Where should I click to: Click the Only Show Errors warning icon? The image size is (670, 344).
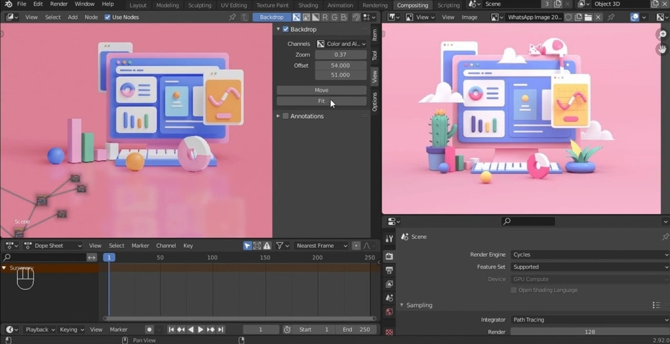[x=267, y=246]
